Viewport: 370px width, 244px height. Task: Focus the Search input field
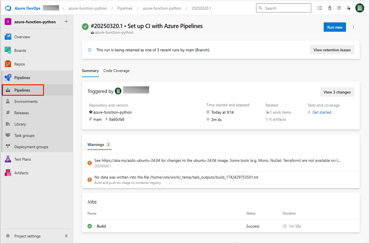pyautogui.click(x=284, y=8)
